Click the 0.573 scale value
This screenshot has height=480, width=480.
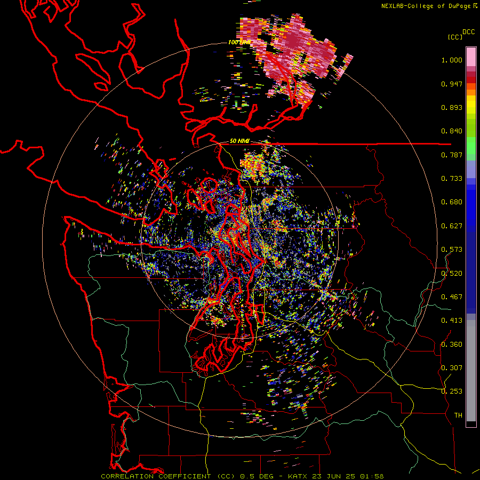[x=452, y=250]
